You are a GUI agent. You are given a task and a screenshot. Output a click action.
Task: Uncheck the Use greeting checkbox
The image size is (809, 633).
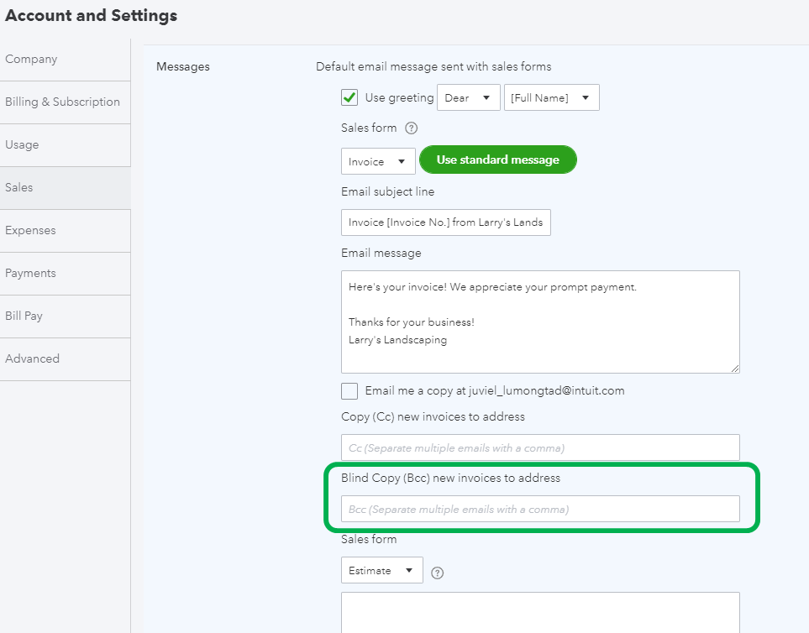pyautogui.click(x=349, y=97)
